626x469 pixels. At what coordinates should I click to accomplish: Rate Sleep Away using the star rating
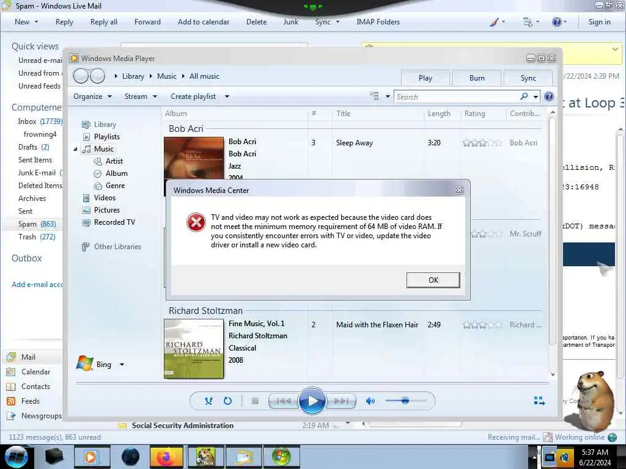point(482,143)
